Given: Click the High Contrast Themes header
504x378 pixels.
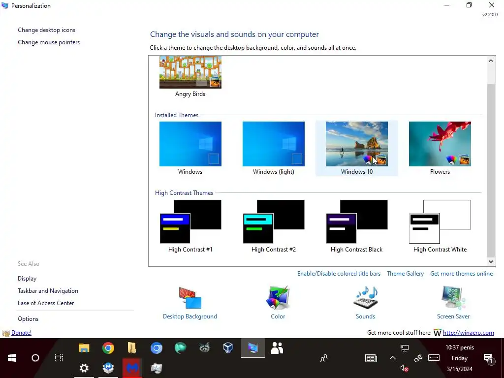Looking at the screenshot, I should 184,193.
